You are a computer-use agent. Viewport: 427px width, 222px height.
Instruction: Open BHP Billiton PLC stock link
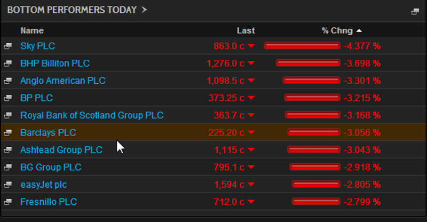[x=55, y=63]
